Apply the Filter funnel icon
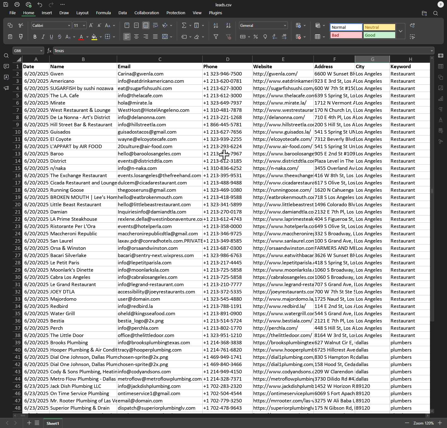Viewport: 447px width, 428px height. (216, 37)
